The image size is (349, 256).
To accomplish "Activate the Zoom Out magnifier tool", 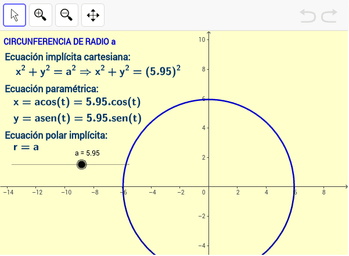I will click(67, 15).
